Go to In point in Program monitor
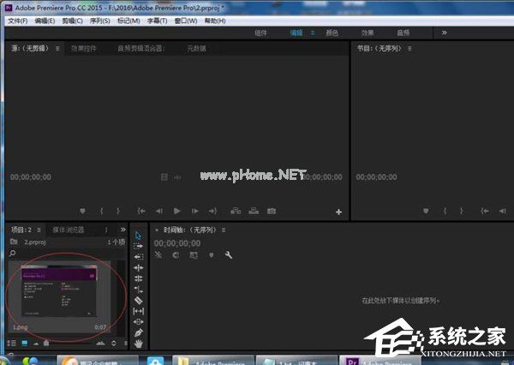Image resolution: width=514 pixels, height=365 pixels. pyautogui.click(x=485, y=211)
